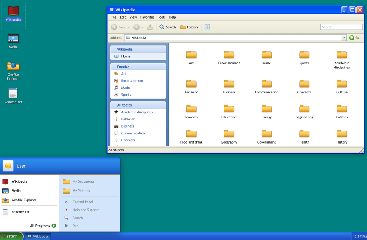The image size is (367, 240).
Task: Collapse the Popular sidebar section header
Action: [x=138, y=67]
